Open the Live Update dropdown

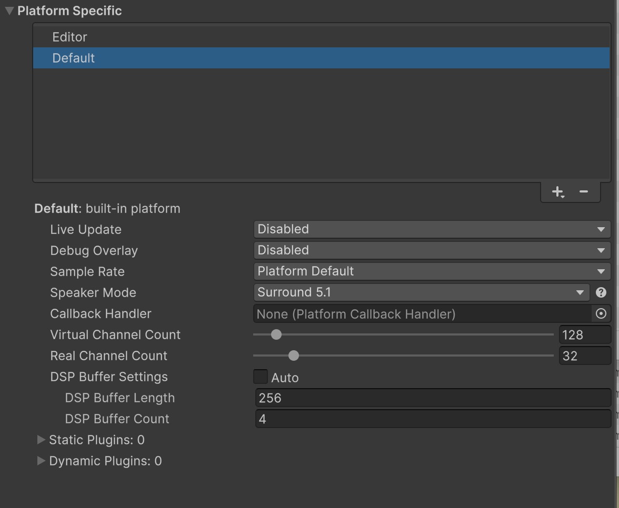point(432,229)
